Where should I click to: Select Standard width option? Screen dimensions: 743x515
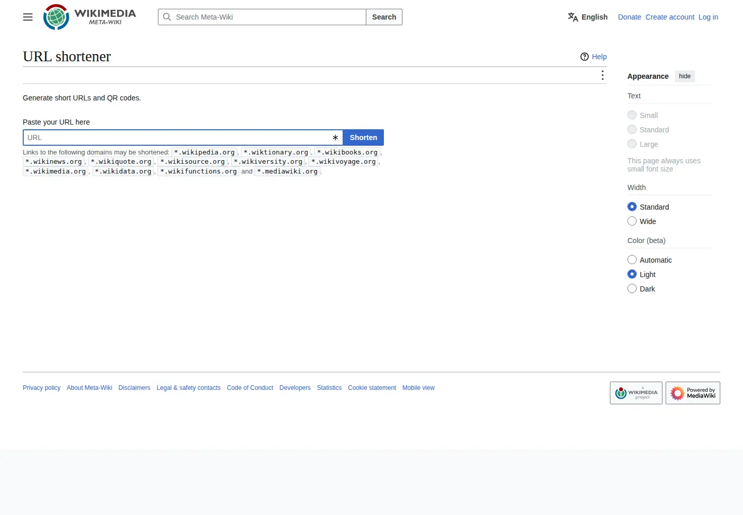(632, 207)
